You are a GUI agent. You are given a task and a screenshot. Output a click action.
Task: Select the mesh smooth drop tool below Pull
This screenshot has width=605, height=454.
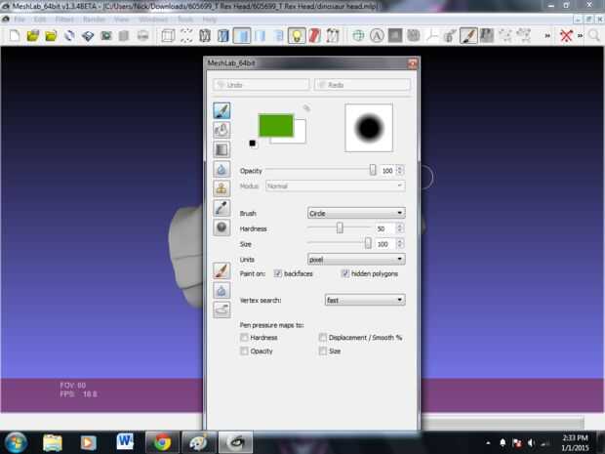(x=222, y=290)
